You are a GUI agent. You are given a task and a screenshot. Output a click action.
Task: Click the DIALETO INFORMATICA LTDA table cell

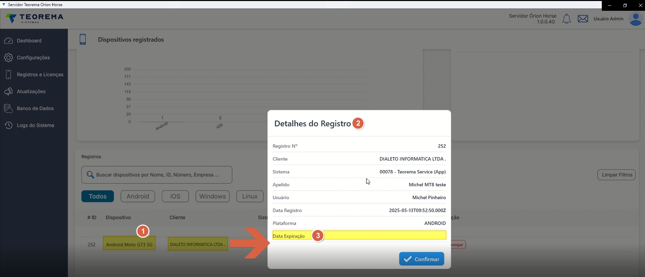click(x=198, y=244)
